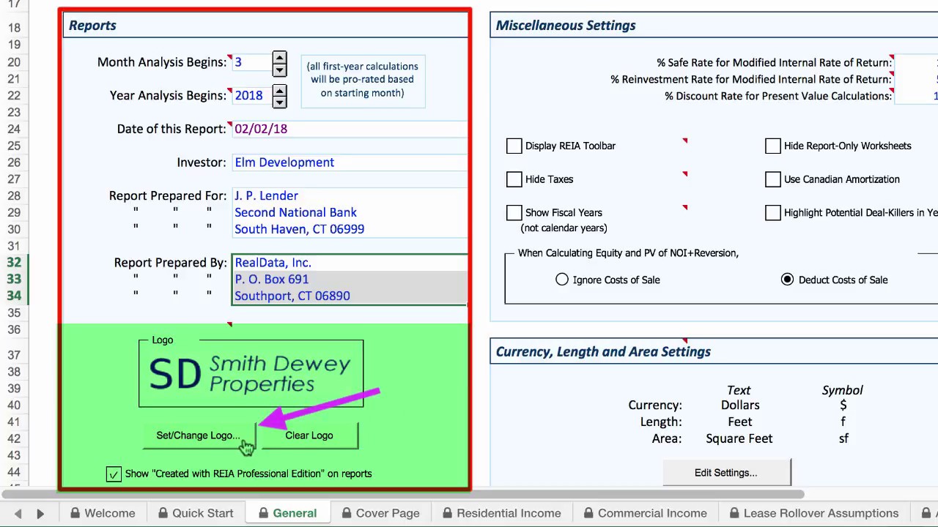Click the $ currency symbol cell
This screenshot has height=527, width=938.
843,405
